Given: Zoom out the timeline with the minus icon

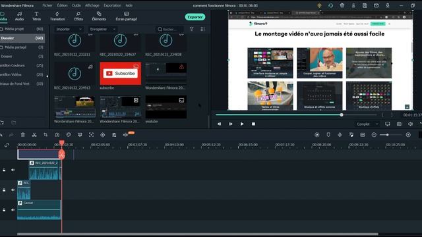Looking at the screenshot, I should 374,134.
